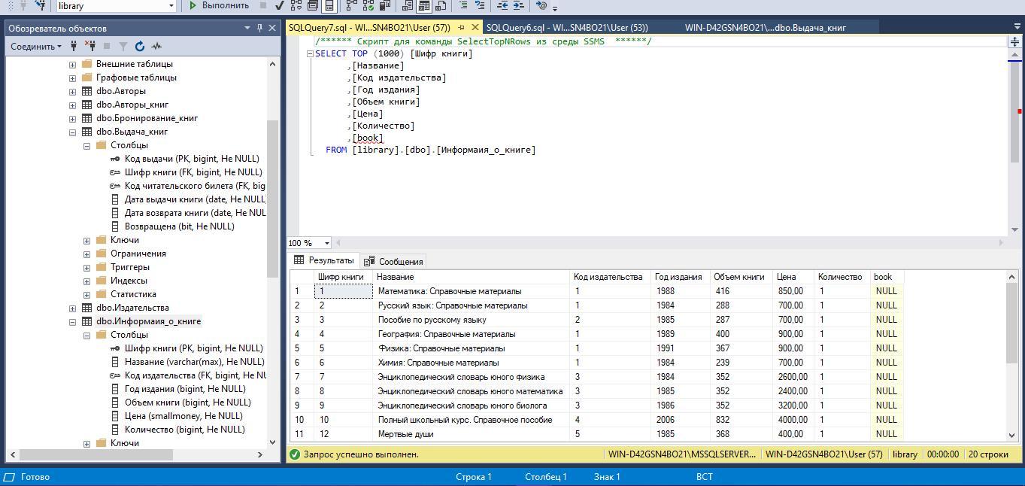This screenshot has height=486, width=1025.
Task: Toggle Results to Grid output mode
Action: tap(424, 5)
